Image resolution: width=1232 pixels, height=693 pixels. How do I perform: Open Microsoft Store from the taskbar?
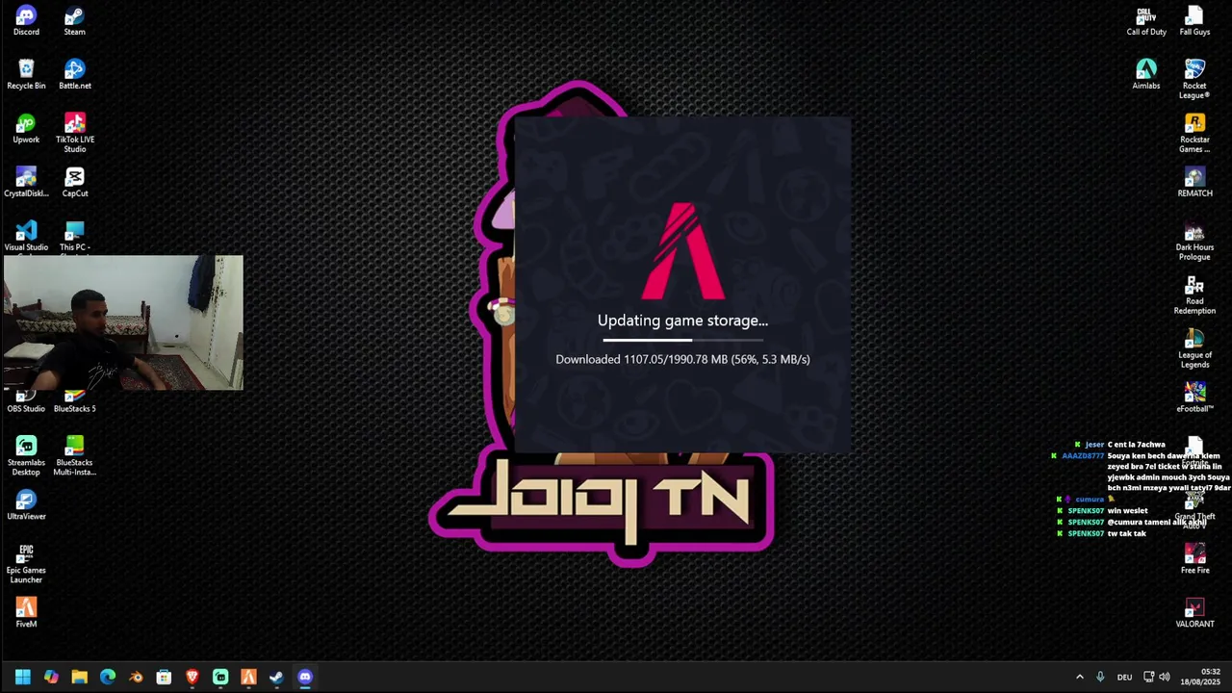[164, 678]
